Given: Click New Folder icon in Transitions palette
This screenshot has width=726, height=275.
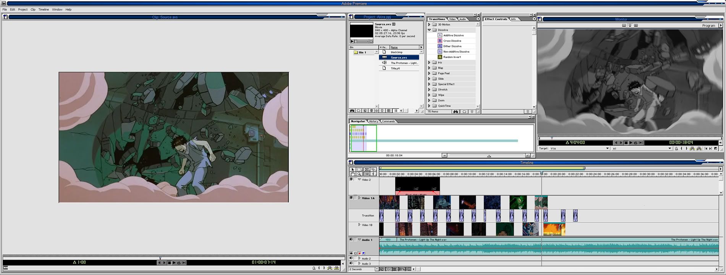Looking at the screenshot, I should pos(464,112).
